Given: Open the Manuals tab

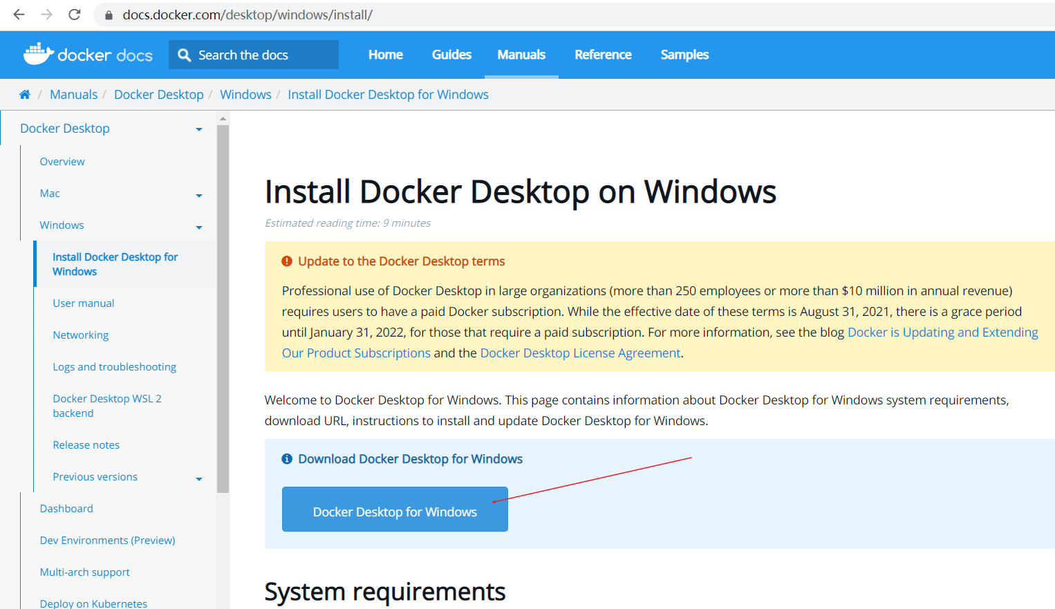Looking at the screenshot, I should [521, 55].
